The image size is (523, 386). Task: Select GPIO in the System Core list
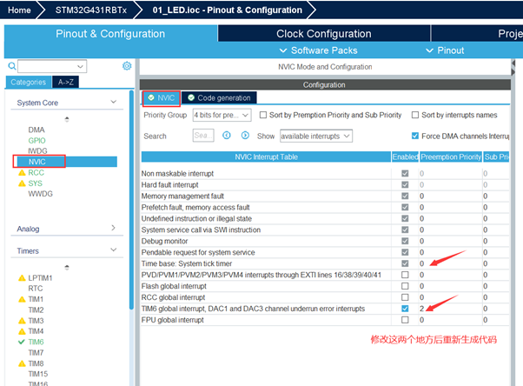(36, 140)
